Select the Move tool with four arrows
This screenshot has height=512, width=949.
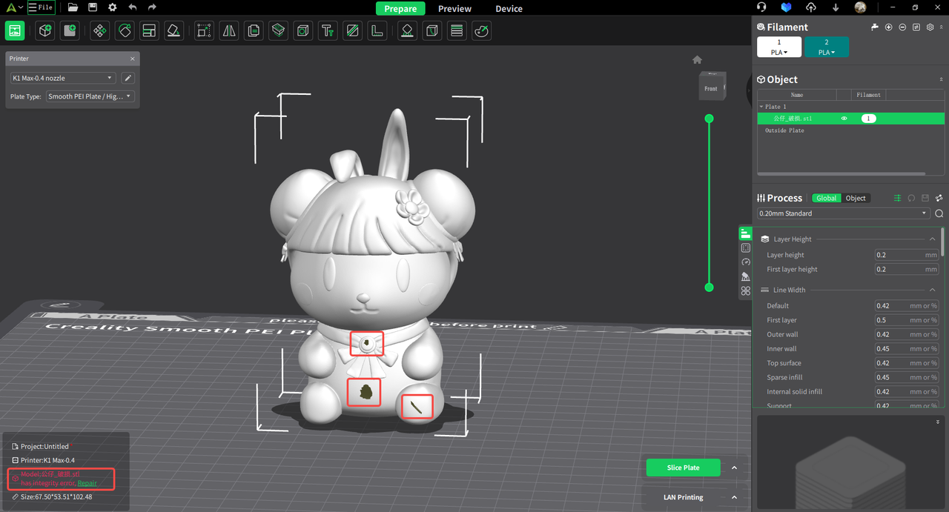99,30
